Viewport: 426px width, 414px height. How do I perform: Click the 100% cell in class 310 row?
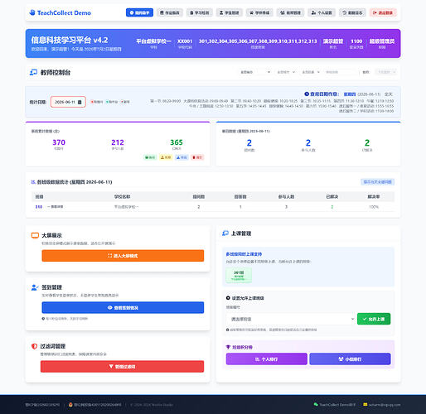374,207
